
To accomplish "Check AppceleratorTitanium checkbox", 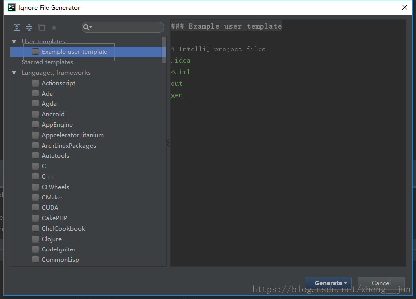I will coord(35,135).
